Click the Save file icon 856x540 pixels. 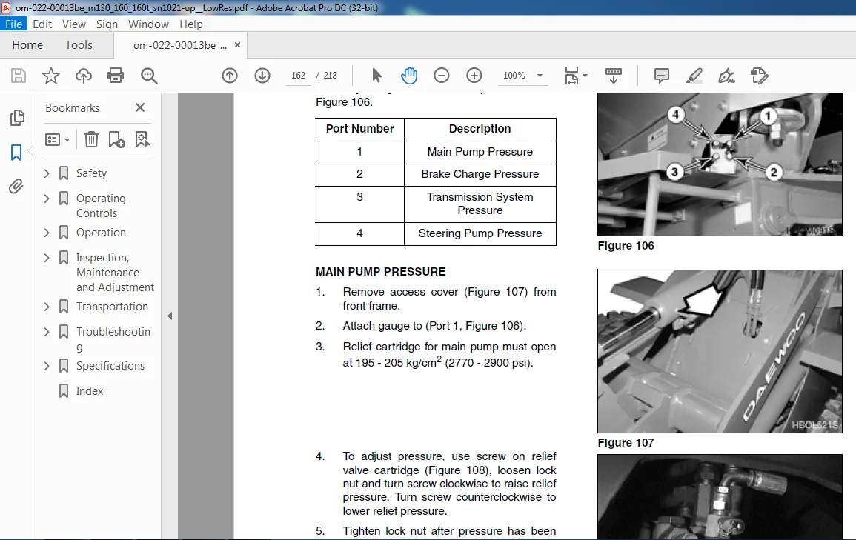coord(19,76)
